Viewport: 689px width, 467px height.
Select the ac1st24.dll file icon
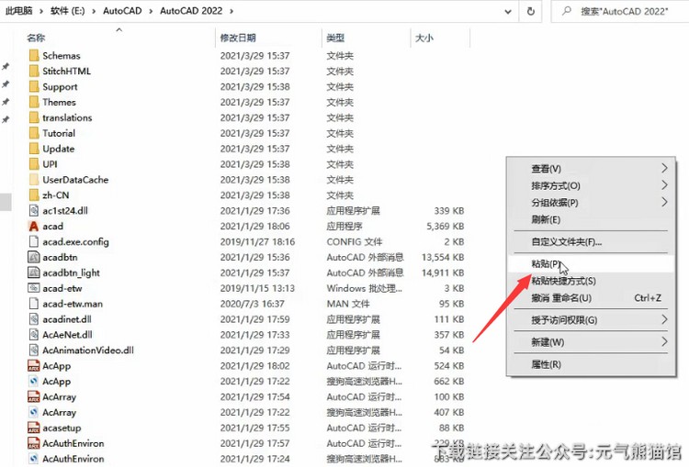point(33,210)
